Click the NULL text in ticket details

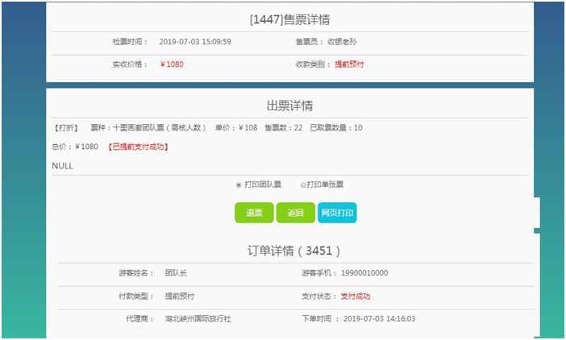click(62, 166)
